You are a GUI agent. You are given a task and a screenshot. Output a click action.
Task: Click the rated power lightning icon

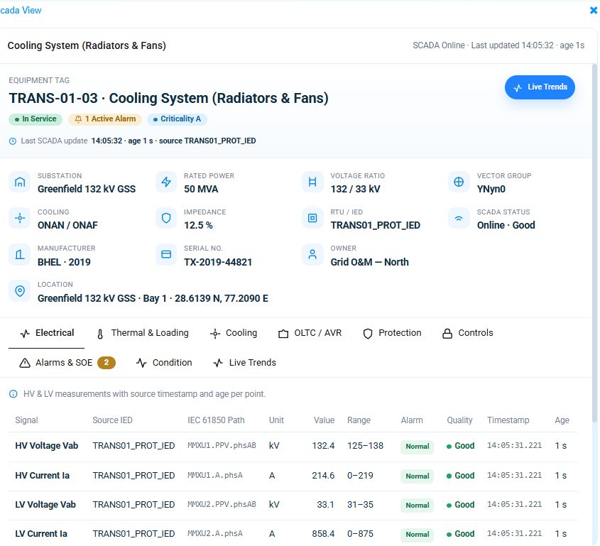[x=166, y=182]
